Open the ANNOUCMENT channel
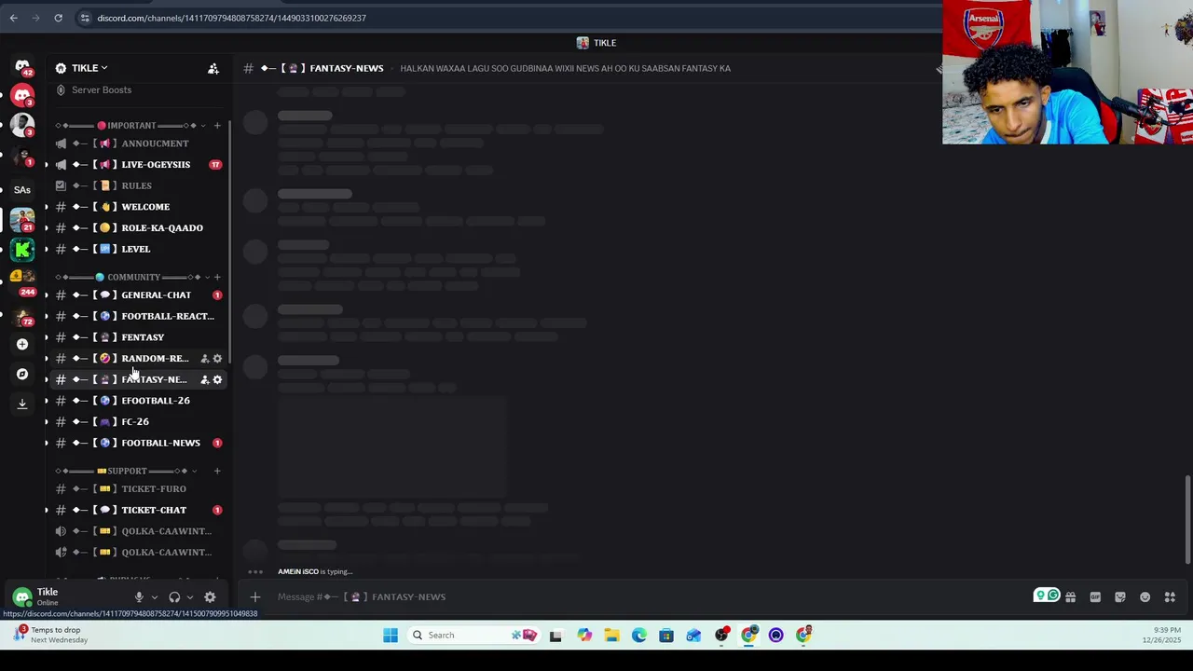 pyautogui.click(x=137, y=144)
